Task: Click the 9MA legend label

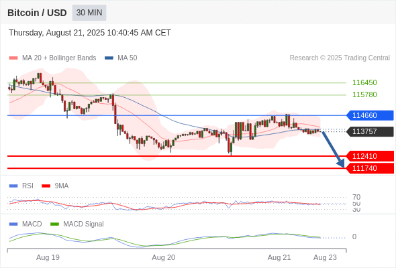Action: point(62,186)
